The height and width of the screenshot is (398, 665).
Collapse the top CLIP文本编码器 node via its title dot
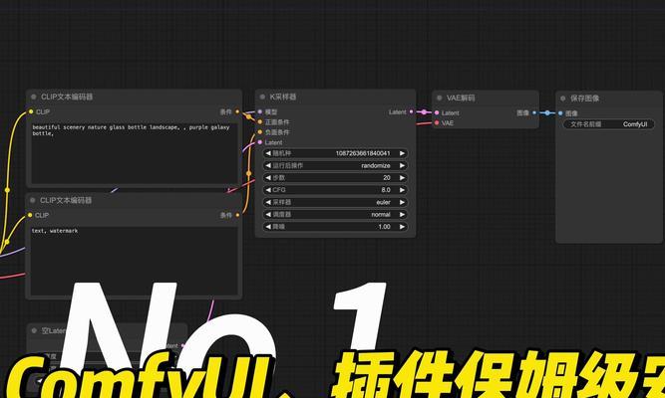click(x=34, y=97)
